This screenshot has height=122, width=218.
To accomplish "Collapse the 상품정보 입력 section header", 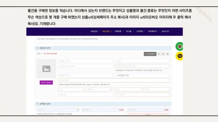I will pos(103,48).
